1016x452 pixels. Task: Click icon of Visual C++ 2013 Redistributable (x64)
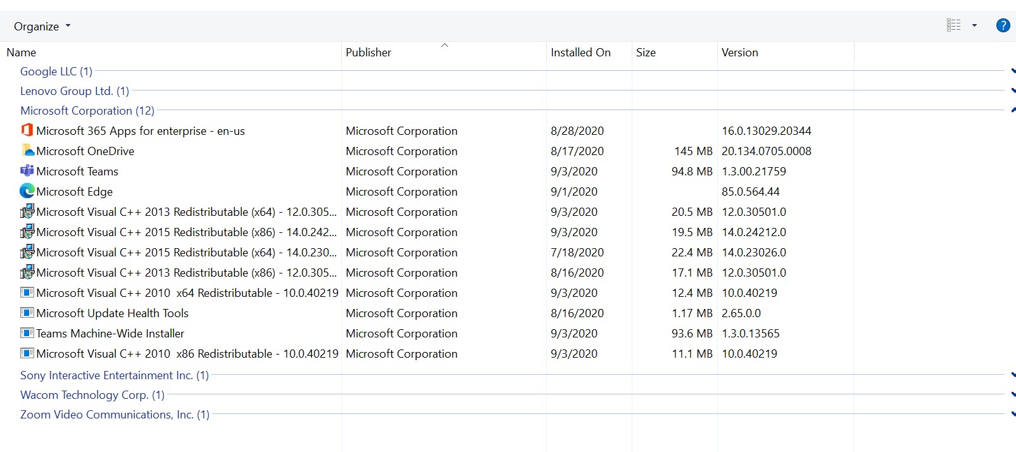[x=27, y=211]
